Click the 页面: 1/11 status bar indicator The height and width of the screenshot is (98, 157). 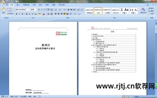(4, 96)
